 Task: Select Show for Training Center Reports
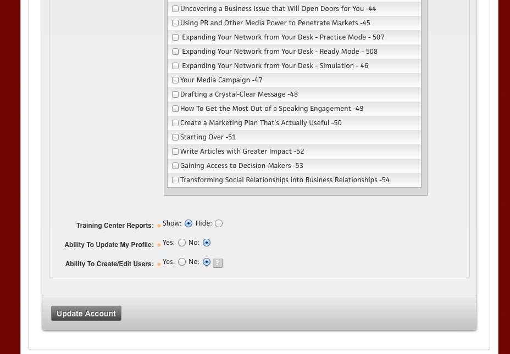189,223
